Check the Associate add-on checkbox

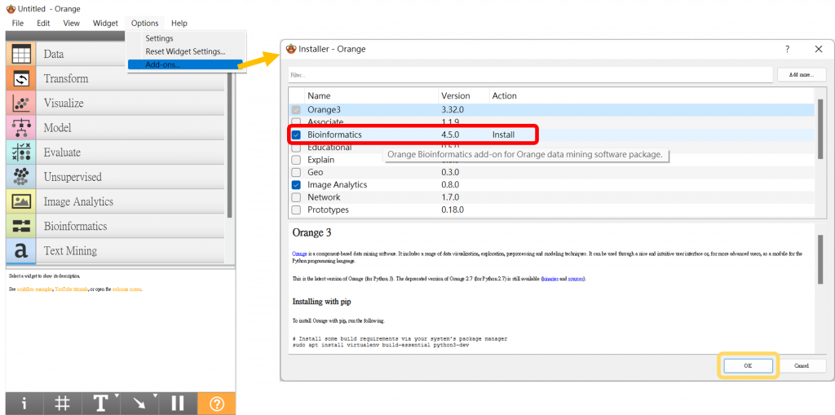coord(296,122)
